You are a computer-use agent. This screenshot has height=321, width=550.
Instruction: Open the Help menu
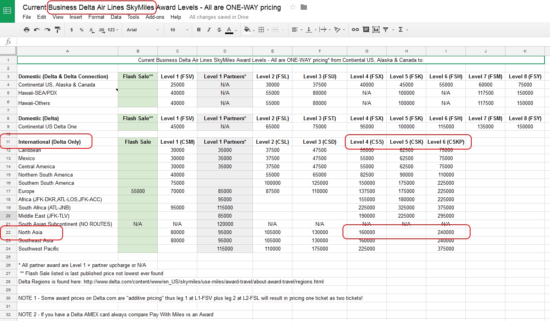pyautogui.click(x=176, y=17)
